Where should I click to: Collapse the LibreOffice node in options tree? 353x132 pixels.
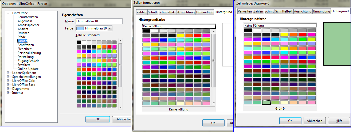(8, 13)
